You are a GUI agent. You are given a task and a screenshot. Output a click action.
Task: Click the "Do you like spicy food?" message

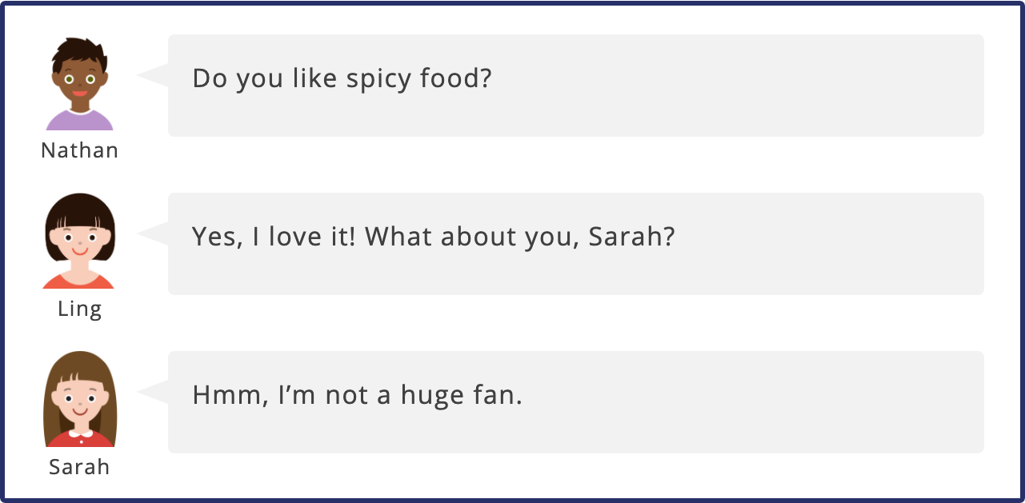342,78
